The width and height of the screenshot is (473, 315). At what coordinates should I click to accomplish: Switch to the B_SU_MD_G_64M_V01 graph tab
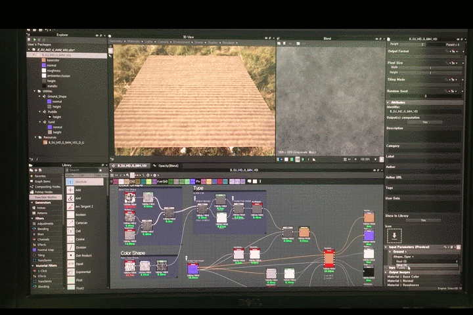point(129,165)
